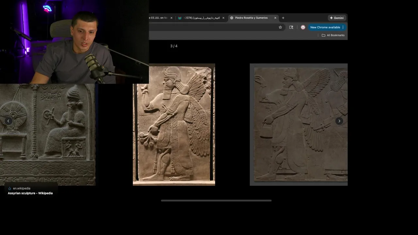This screenshot has height=235, width=418.
Task: Select the center winged genie relief image
Action: 174,125
